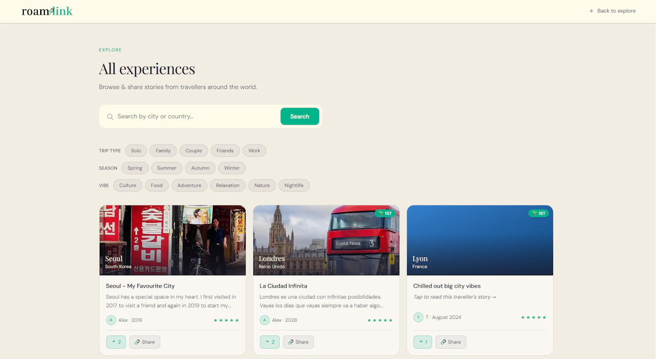Image resolution: width=656 pixels, height=359 pixels.
Task: Click the T · August 2024 author text
Action: coord(443,317)
